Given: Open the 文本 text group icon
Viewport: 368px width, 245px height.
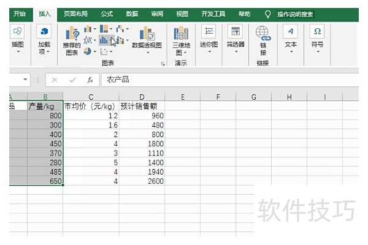Looking at the screenshot, I should 291,31.
